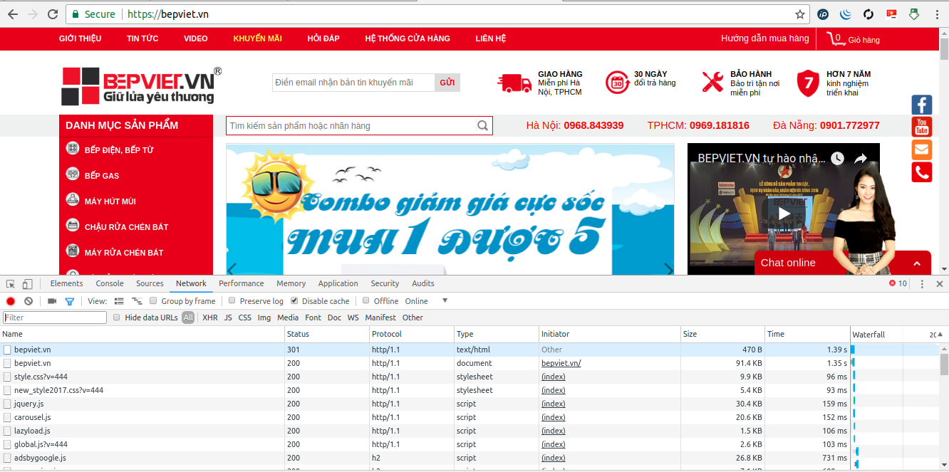Viewport: 949px width, 472px height.
Task: Open the Security tab
Action: [385, 283]
